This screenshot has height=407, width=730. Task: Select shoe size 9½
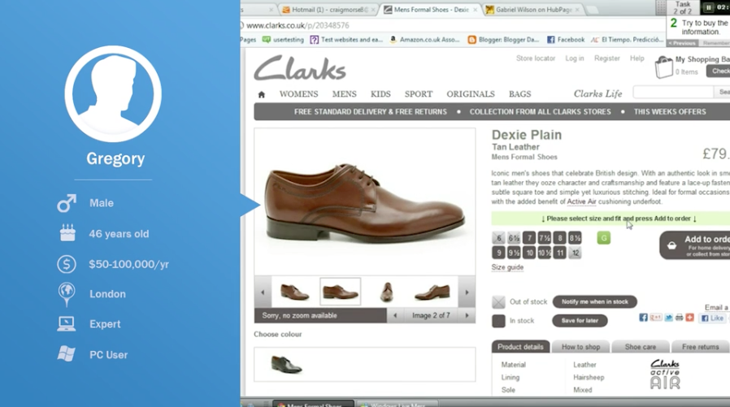pos(514,253)
